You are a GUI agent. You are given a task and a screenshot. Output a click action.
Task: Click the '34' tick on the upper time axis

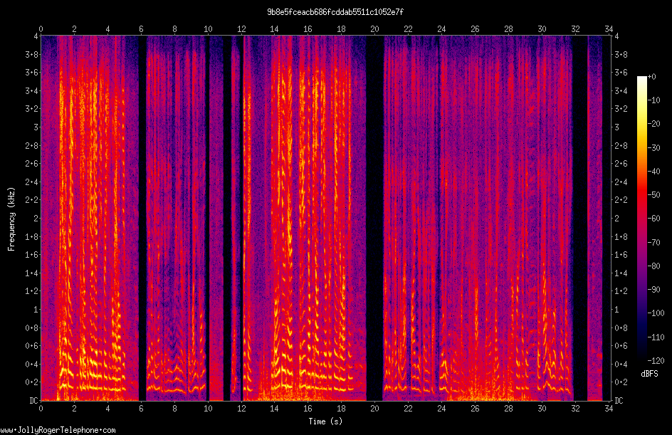point(609,29)
